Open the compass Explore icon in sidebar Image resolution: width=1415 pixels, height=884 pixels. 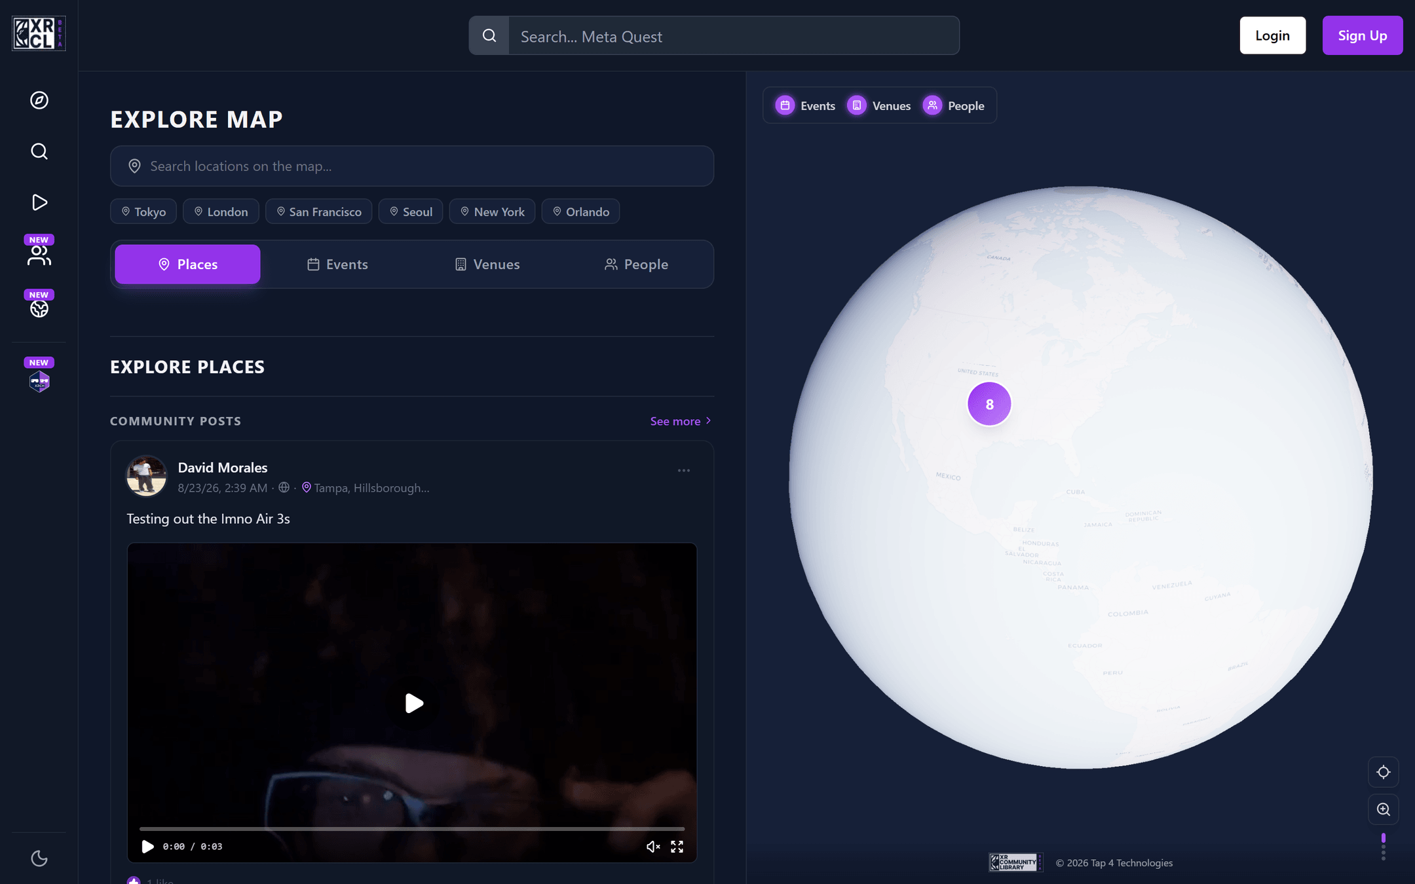pos(39,100)
